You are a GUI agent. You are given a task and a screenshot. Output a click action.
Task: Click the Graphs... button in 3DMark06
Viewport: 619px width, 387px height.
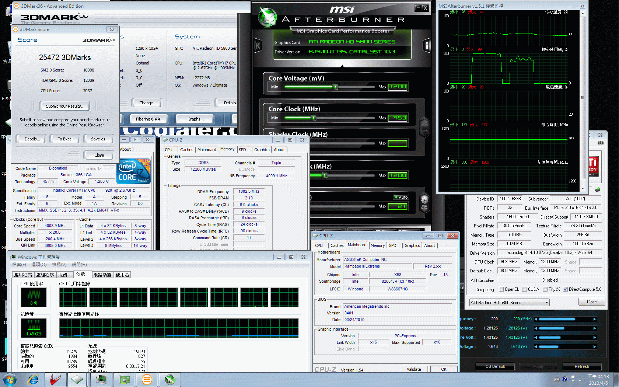click(x=195, y=119)
